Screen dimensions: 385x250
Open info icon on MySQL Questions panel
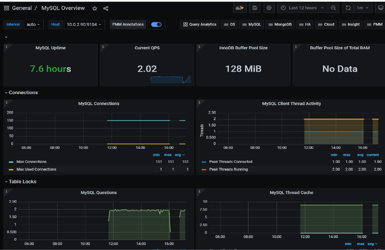[x=6, y=191]
